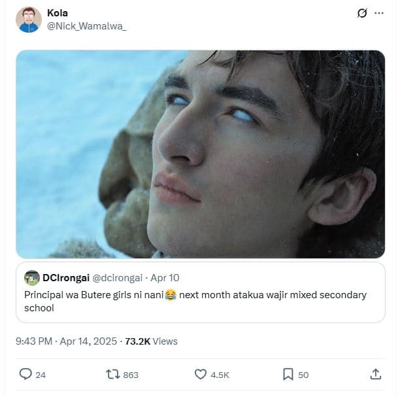Image resolution: width=398 pixels, height=395 pixels.
Task: Click DCIrongai's small avatar in quote
Action: [x=31, y=277]
